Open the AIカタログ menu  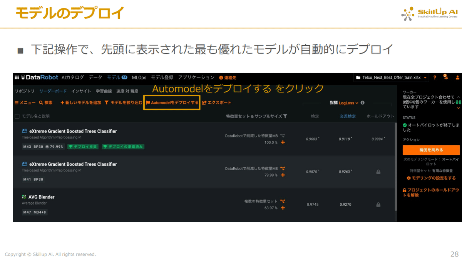(73, 78)
